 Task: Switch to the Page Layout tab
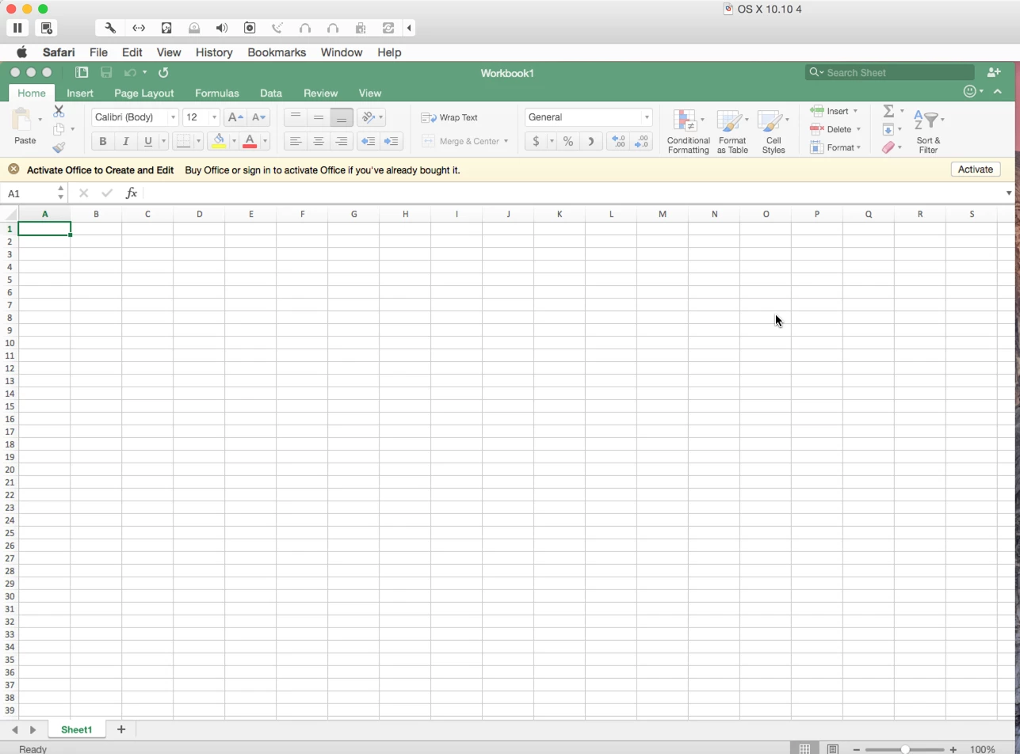(x=143, y=93)
